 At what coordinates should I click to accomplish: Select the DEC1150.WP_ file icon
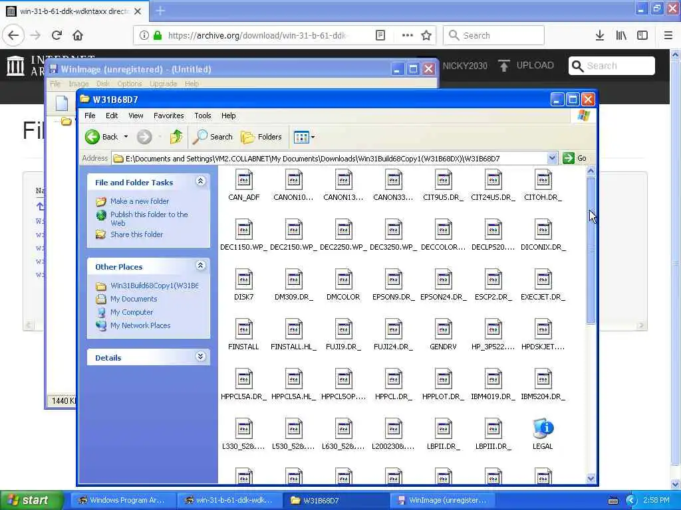point(243,230)
